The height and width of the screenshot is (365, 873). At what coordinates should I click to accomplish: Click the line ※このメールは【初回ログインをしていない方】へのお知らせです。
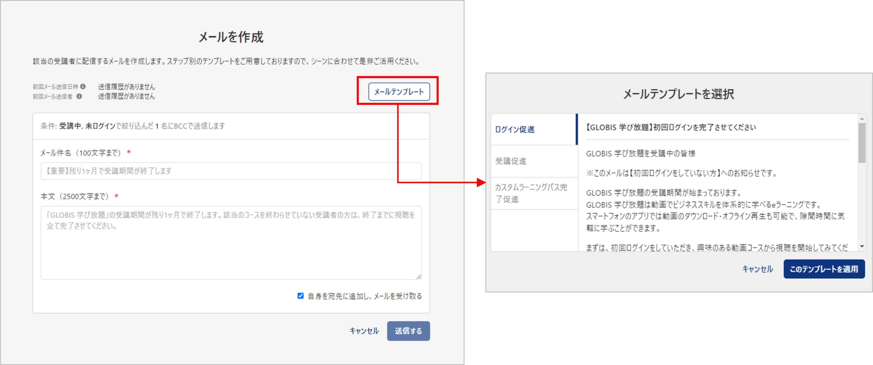[682, 173]
